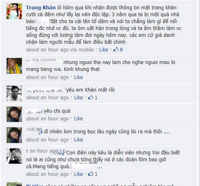Like Trang Khàn's comment

104,49
